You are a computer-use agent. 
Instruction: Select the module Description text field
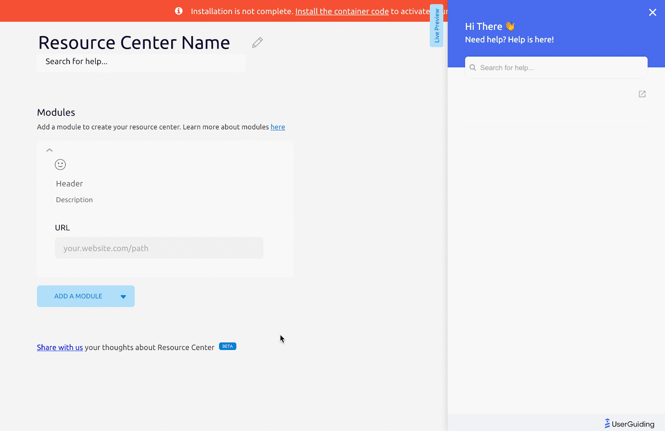pos(74,200)
